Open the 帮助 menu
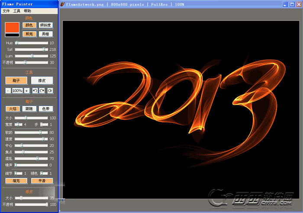This screenshot has width=303, height=213. (x=27, y=11)
